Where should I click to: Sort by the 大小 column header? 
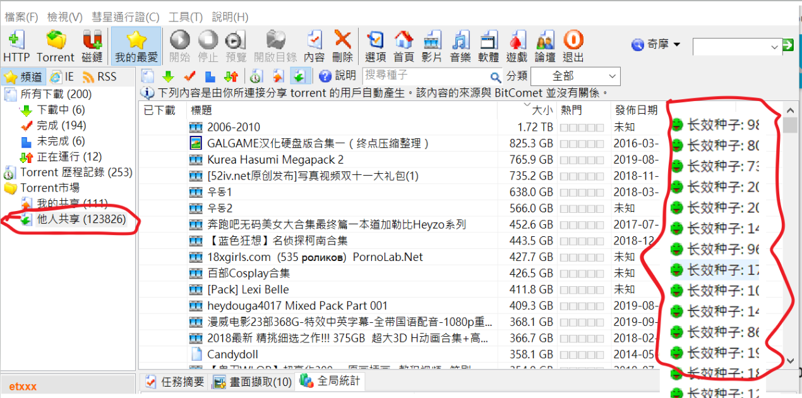click(x=527, y=111)
